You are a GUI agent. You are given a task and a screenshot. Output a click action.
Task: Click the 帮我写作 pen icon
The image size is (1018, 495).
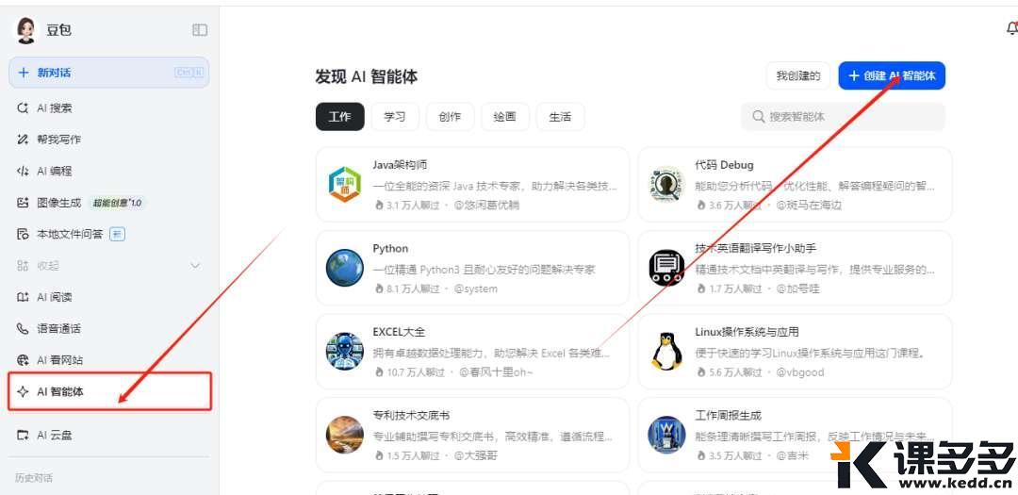point(23,139)
